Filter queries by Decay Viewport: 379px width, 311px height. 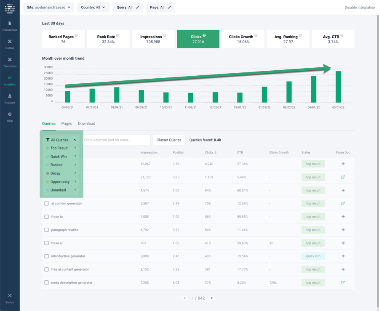pos(55,173)
